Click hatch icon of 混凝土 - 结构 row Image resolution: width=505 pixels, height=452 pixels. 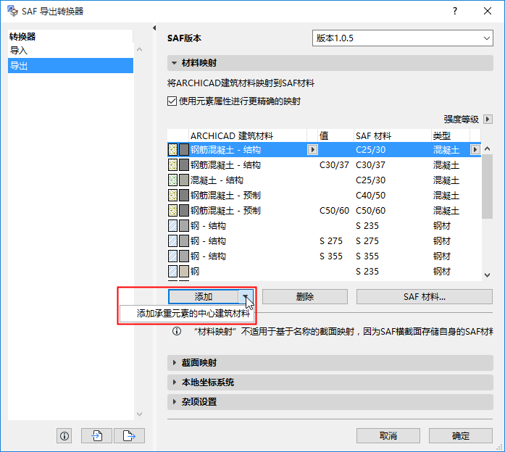tap(173, 180)
